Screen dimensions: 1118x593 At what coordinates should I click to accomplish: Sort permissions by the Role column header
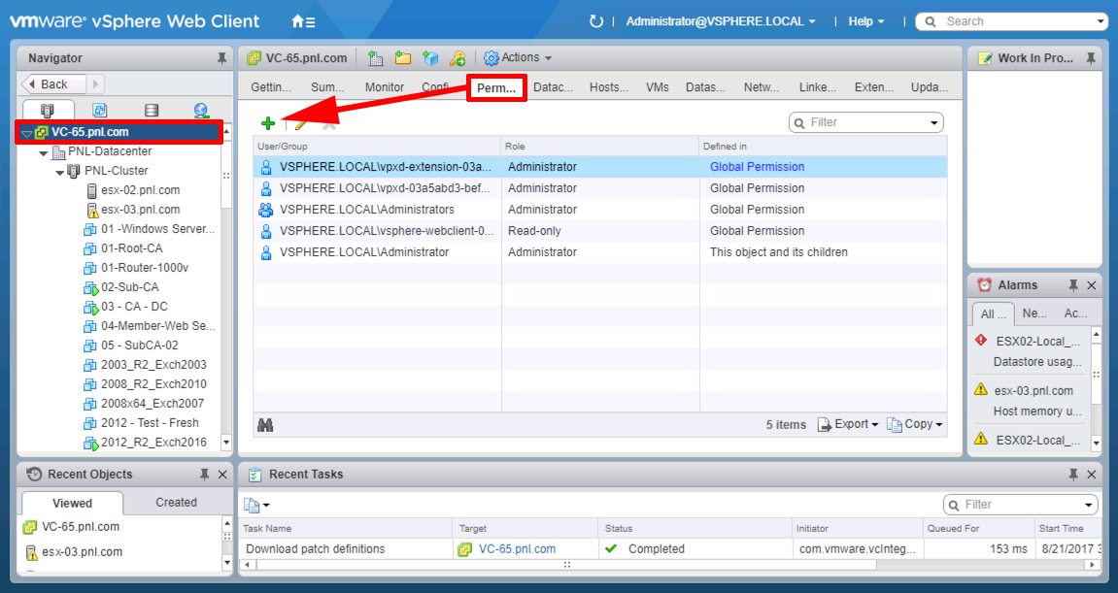(x=600, y=147)
